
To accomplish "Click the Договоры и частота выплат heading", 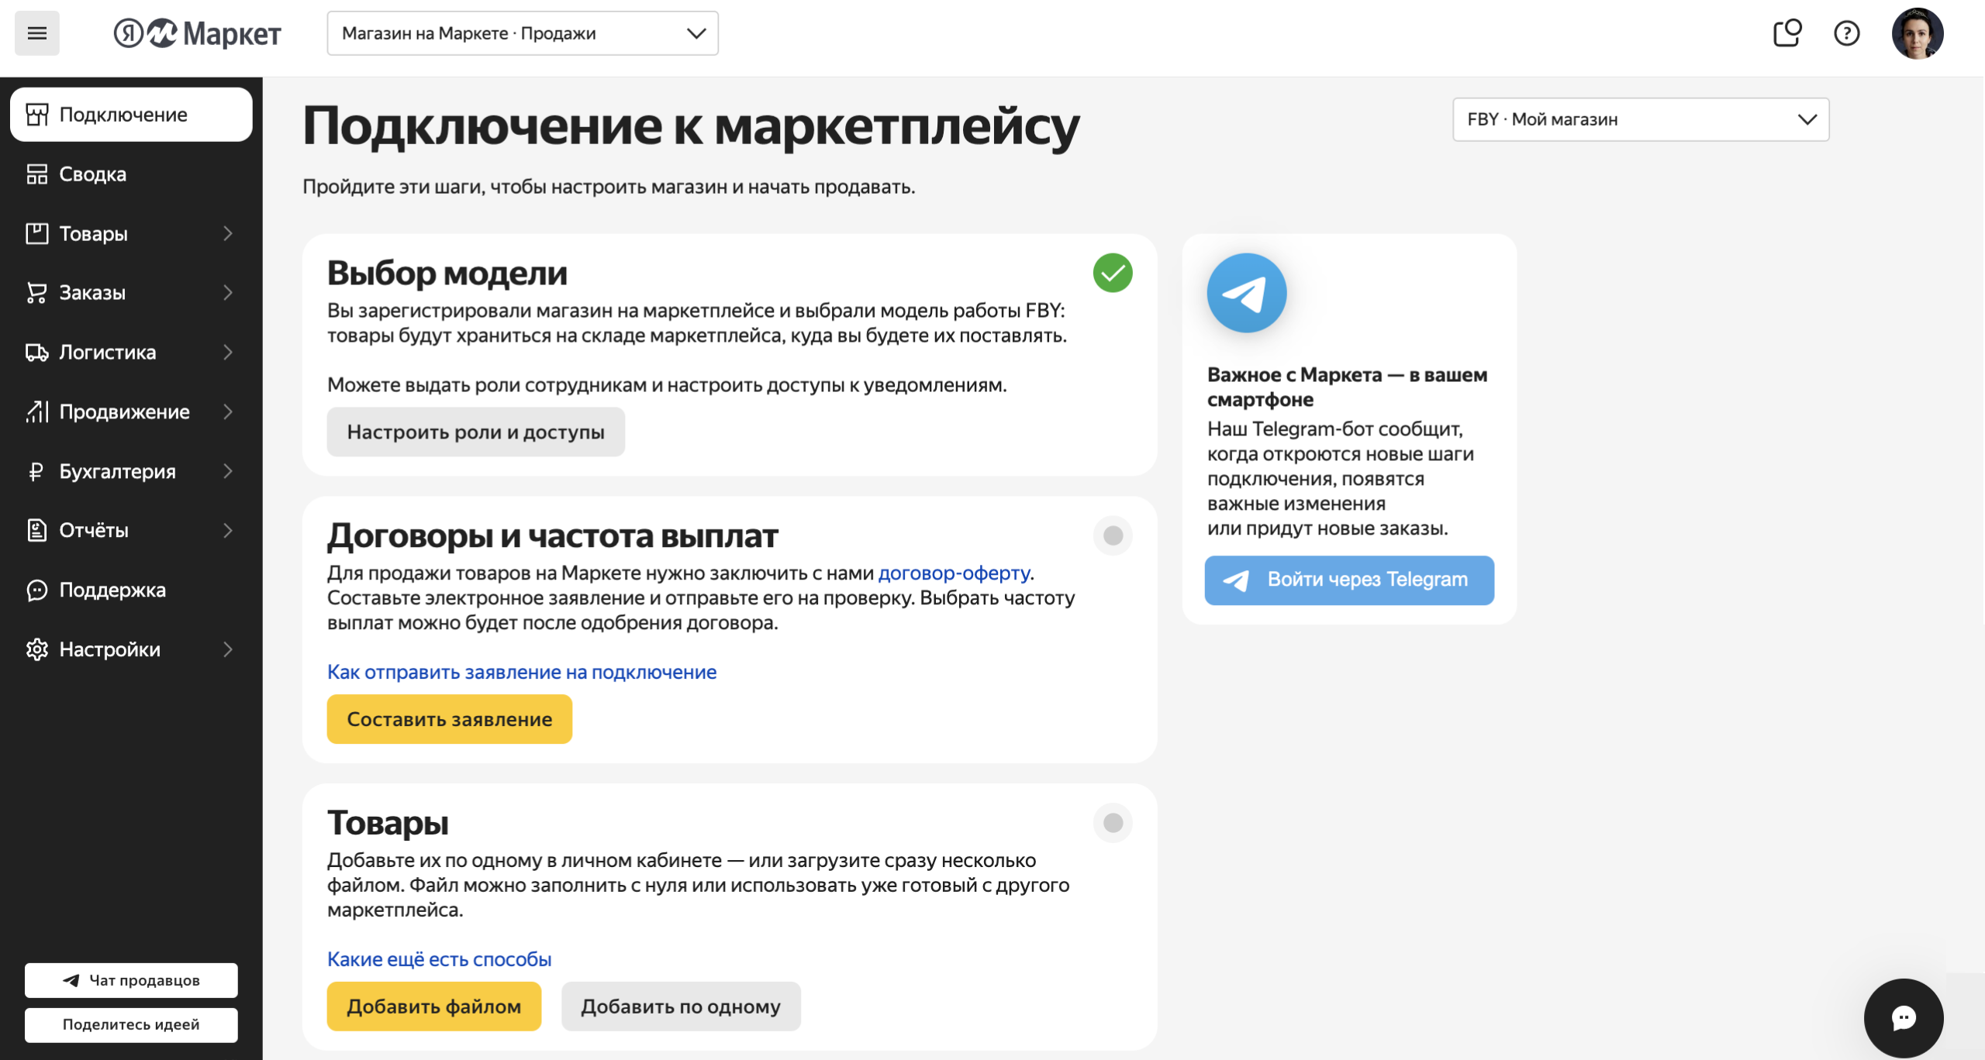I will point(552,535).
